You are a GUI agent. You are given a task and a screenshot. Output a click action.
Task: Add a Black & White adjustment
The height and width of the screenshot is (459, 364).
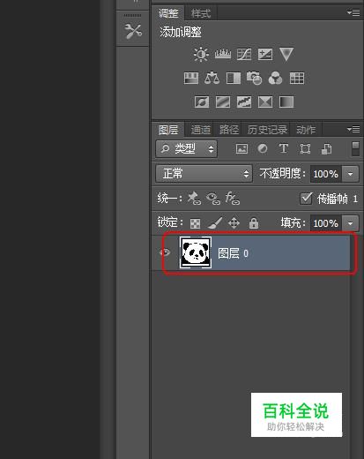(234, 79)
